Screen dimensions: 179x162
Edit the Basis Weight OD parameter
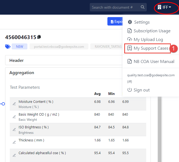click(14, 117)
